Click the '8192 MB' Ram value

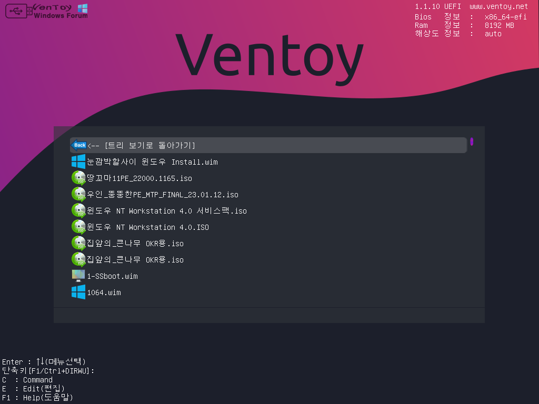(x=500, y=25)
